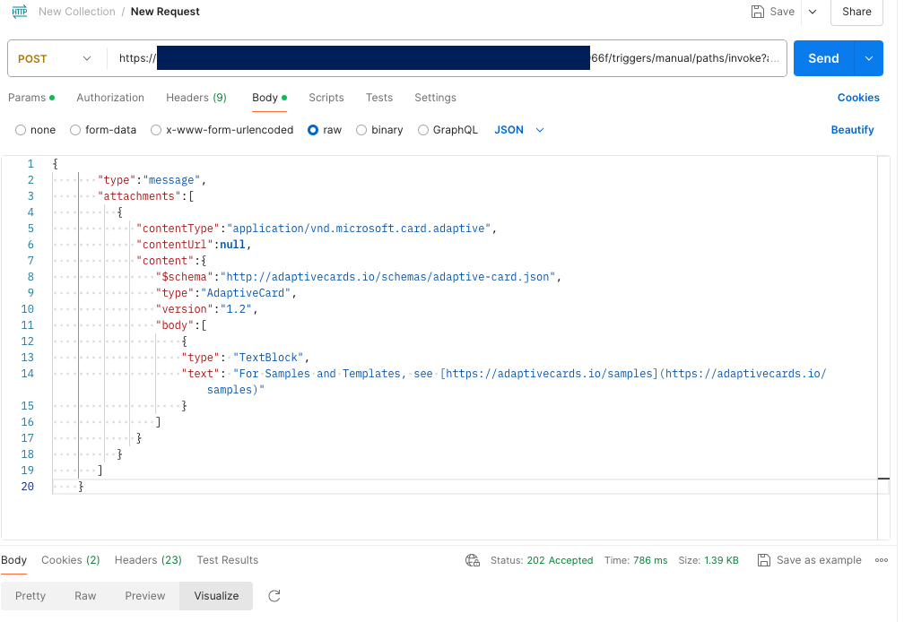Image resolution: width=904 pixels, height=622 pixels.
Task: Click the Save as example icon
Action: point(763,560)
